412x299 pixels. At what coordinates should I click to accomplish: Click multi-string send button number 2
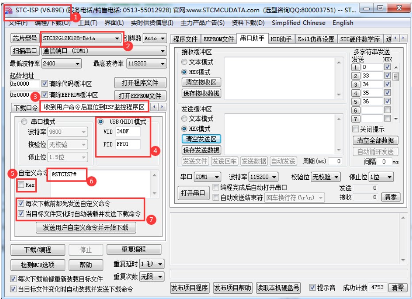tap(355, 76)
